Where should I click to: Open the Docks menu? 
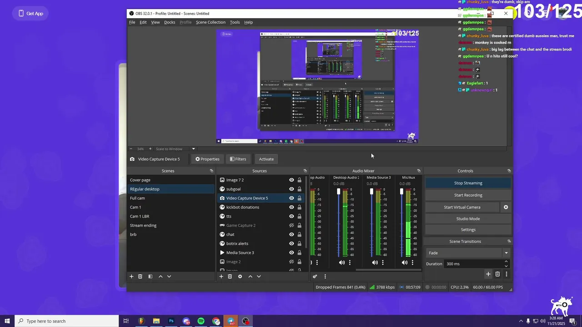pyautogui.click(x=170, y=22)
